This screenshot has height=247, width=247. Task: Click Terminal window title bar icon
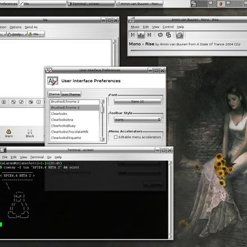click(x=2, y=150)
